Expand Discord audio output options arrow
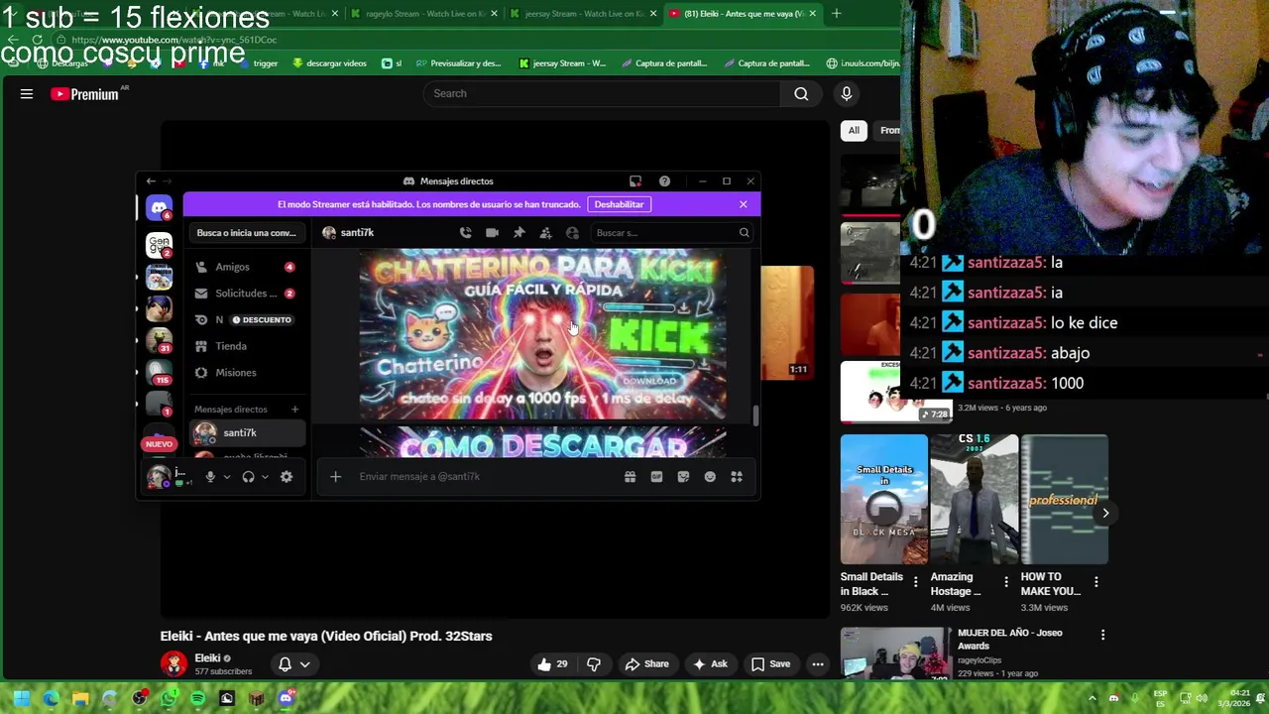The image size is (1269, 714). (x=265, y=477)
